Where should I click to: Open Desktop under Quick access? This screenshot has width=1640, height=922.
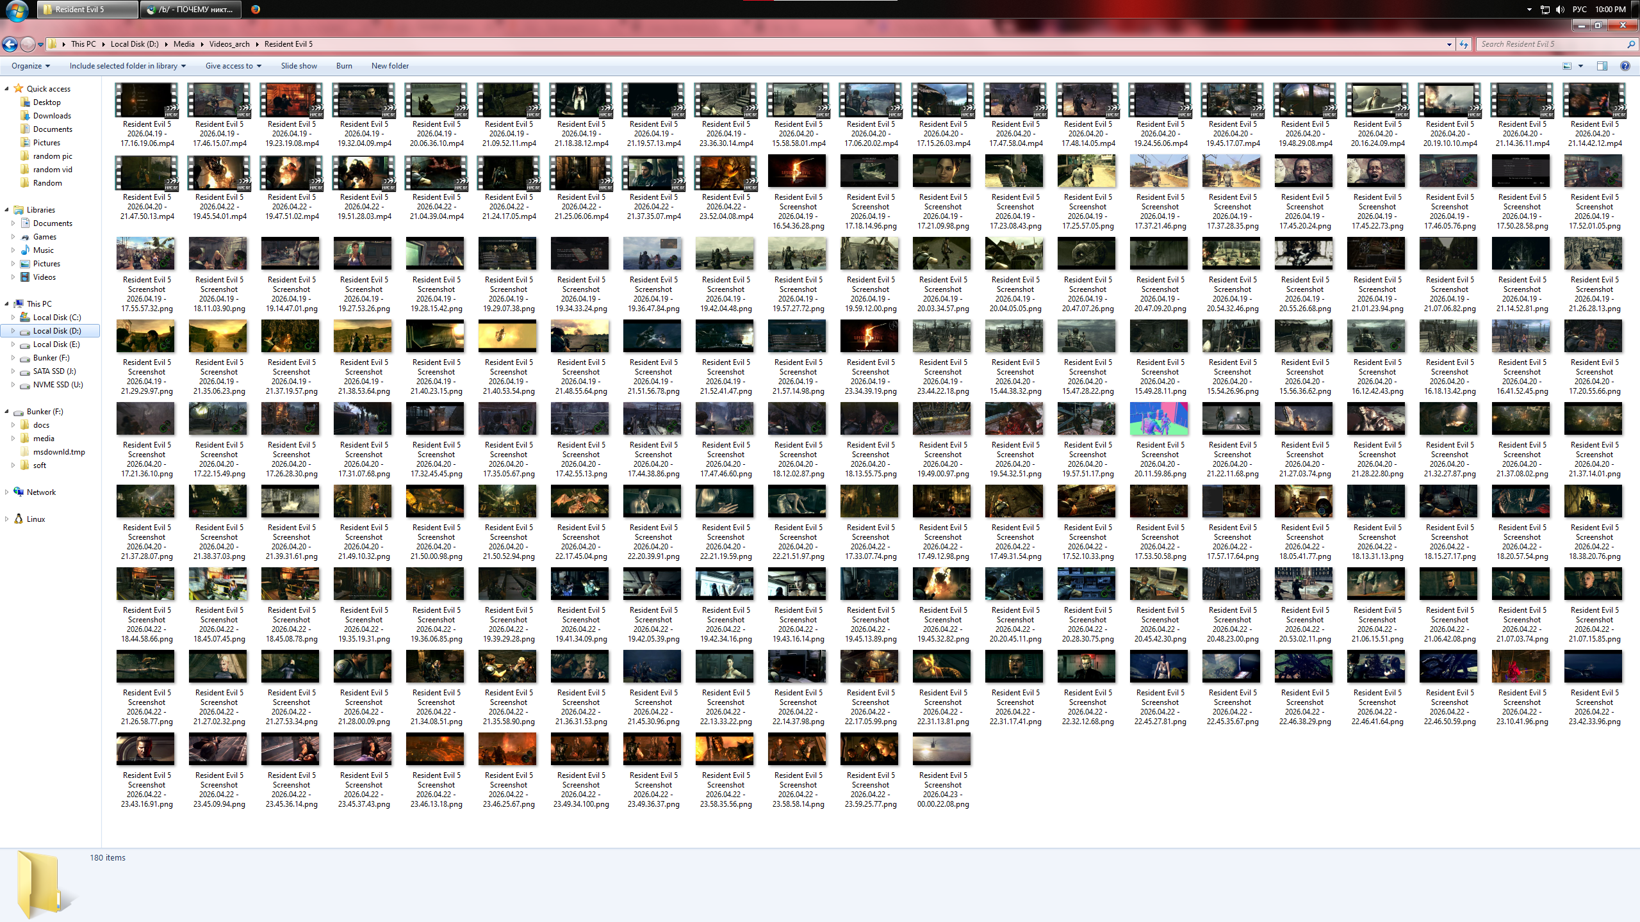coord(41,102)
